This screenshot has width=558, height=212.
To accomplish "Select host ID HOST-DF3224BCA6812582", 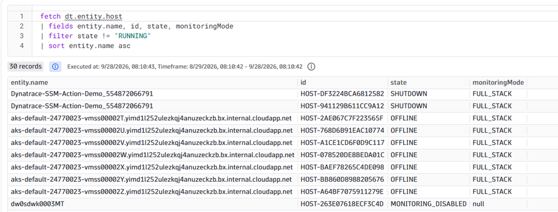I will 342,94.
